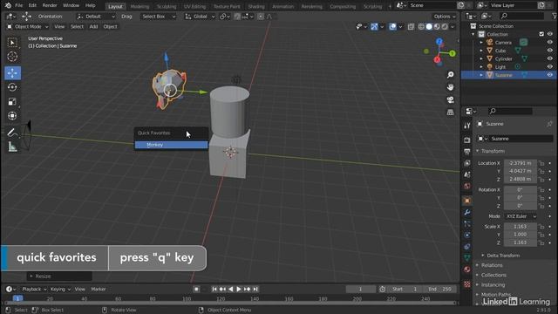
Task: Toggle X-ray display
Action: (411, 27)
